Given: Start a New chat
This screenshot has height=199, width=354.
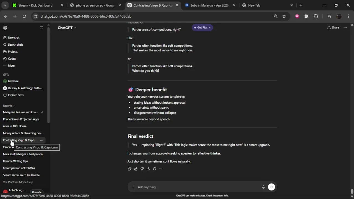Looking at the screenshot, I should (14, 38).
